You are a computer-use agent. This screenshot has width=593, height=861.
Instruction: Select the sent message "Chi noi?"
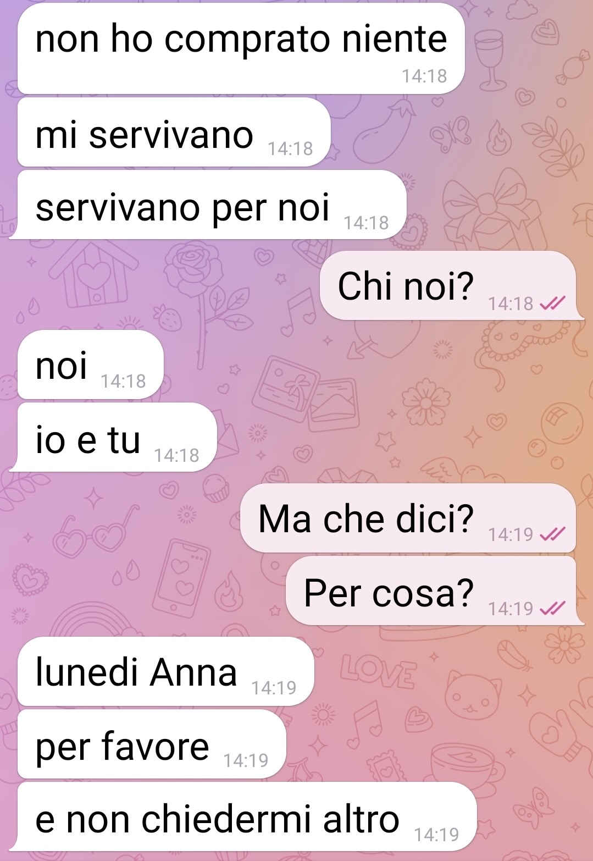tap(451, 285)
